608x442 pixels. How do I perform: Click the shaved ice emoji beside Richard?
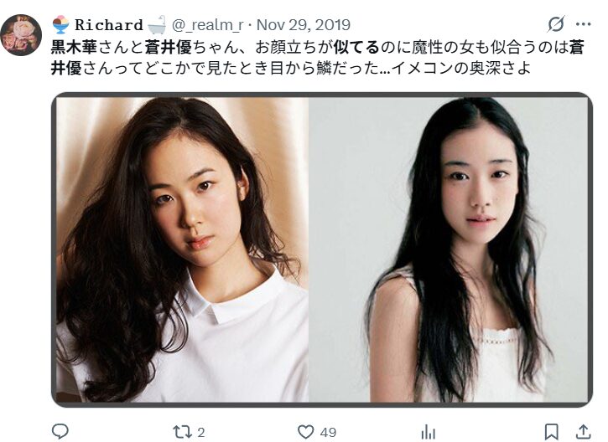(x=61, y=25)
